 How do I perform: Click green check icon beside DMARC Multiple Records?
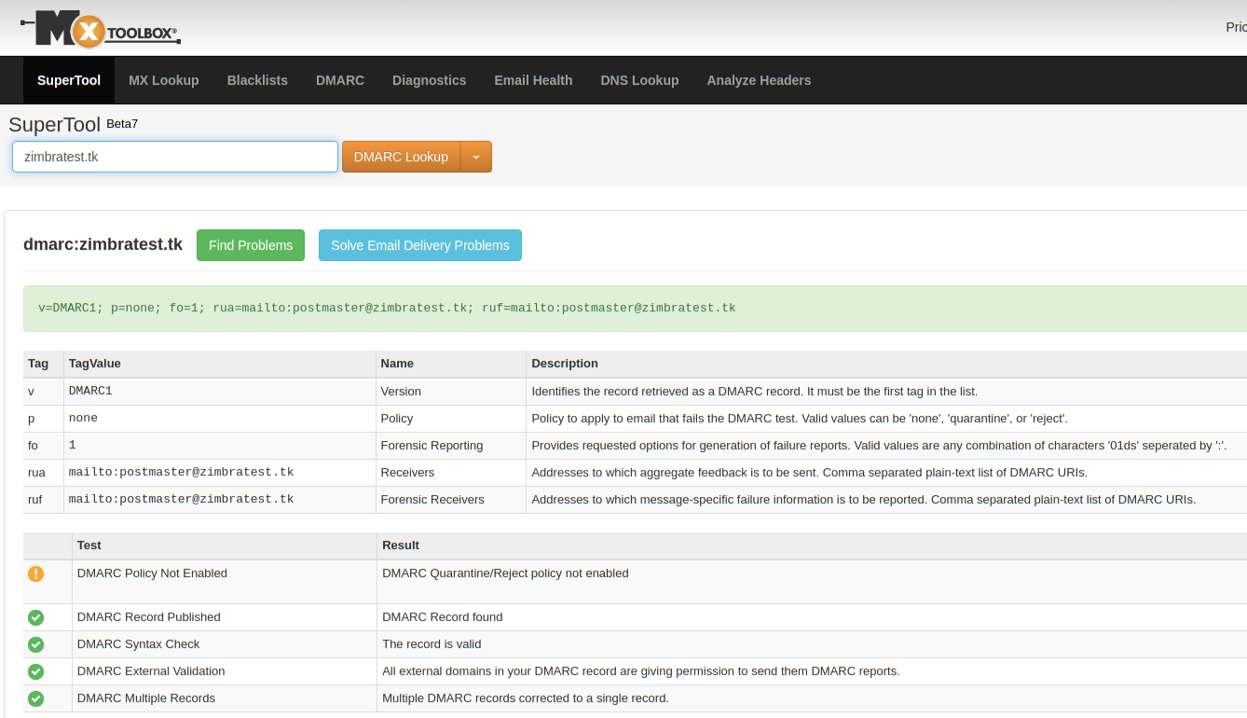pyautogui.click(x=35, y=698)
